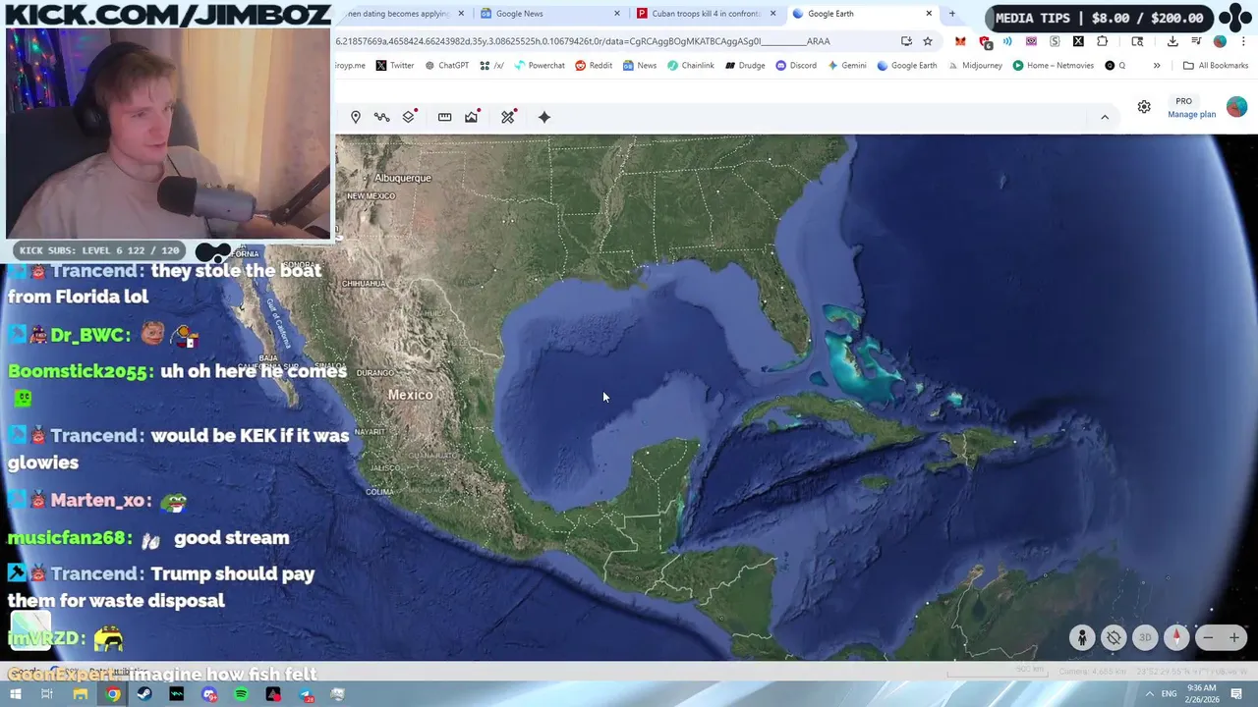Screen dimensions: 1258x707
Task: Open the Windows Start menu
Action: (x=15, y=694)
